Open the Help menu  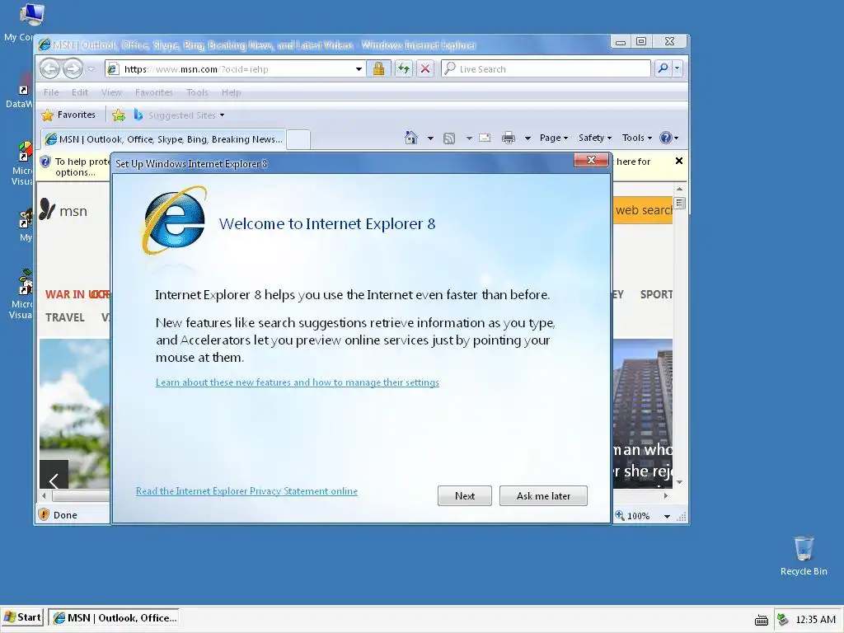(x=231, y=92)
